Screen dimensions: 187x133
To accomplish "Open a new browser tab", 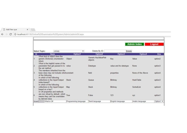I will coord(33,30).
